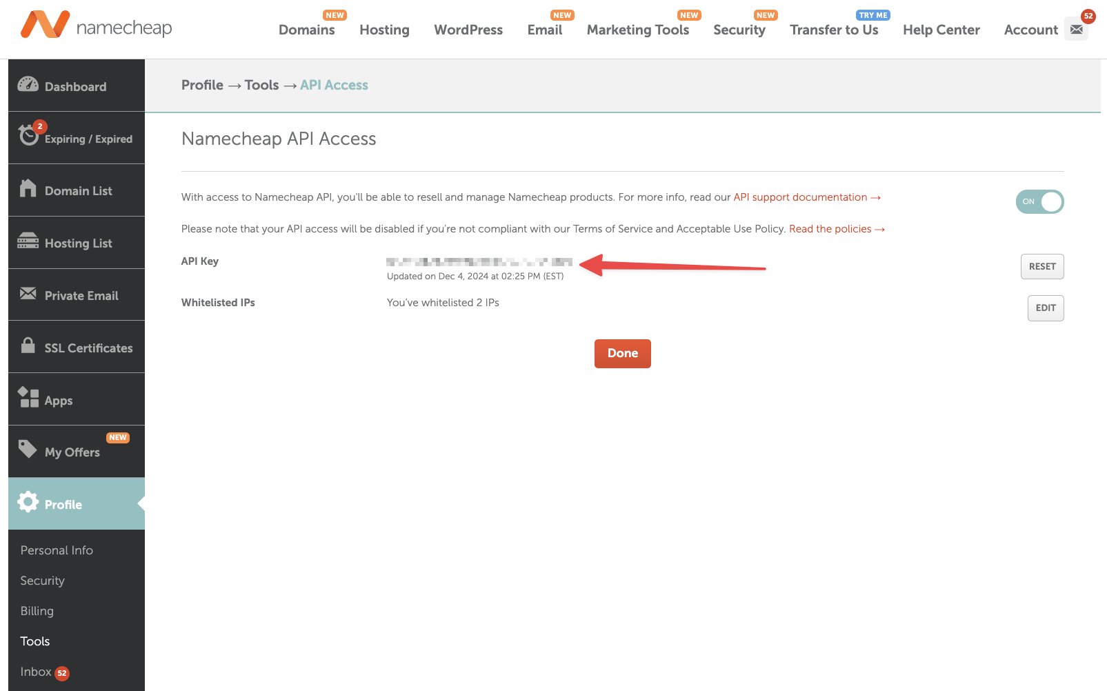The height and width of the screenshot is (691, 1107).
Task: Click the Expiring/Expired clock icon
Action: click(28, 135)
